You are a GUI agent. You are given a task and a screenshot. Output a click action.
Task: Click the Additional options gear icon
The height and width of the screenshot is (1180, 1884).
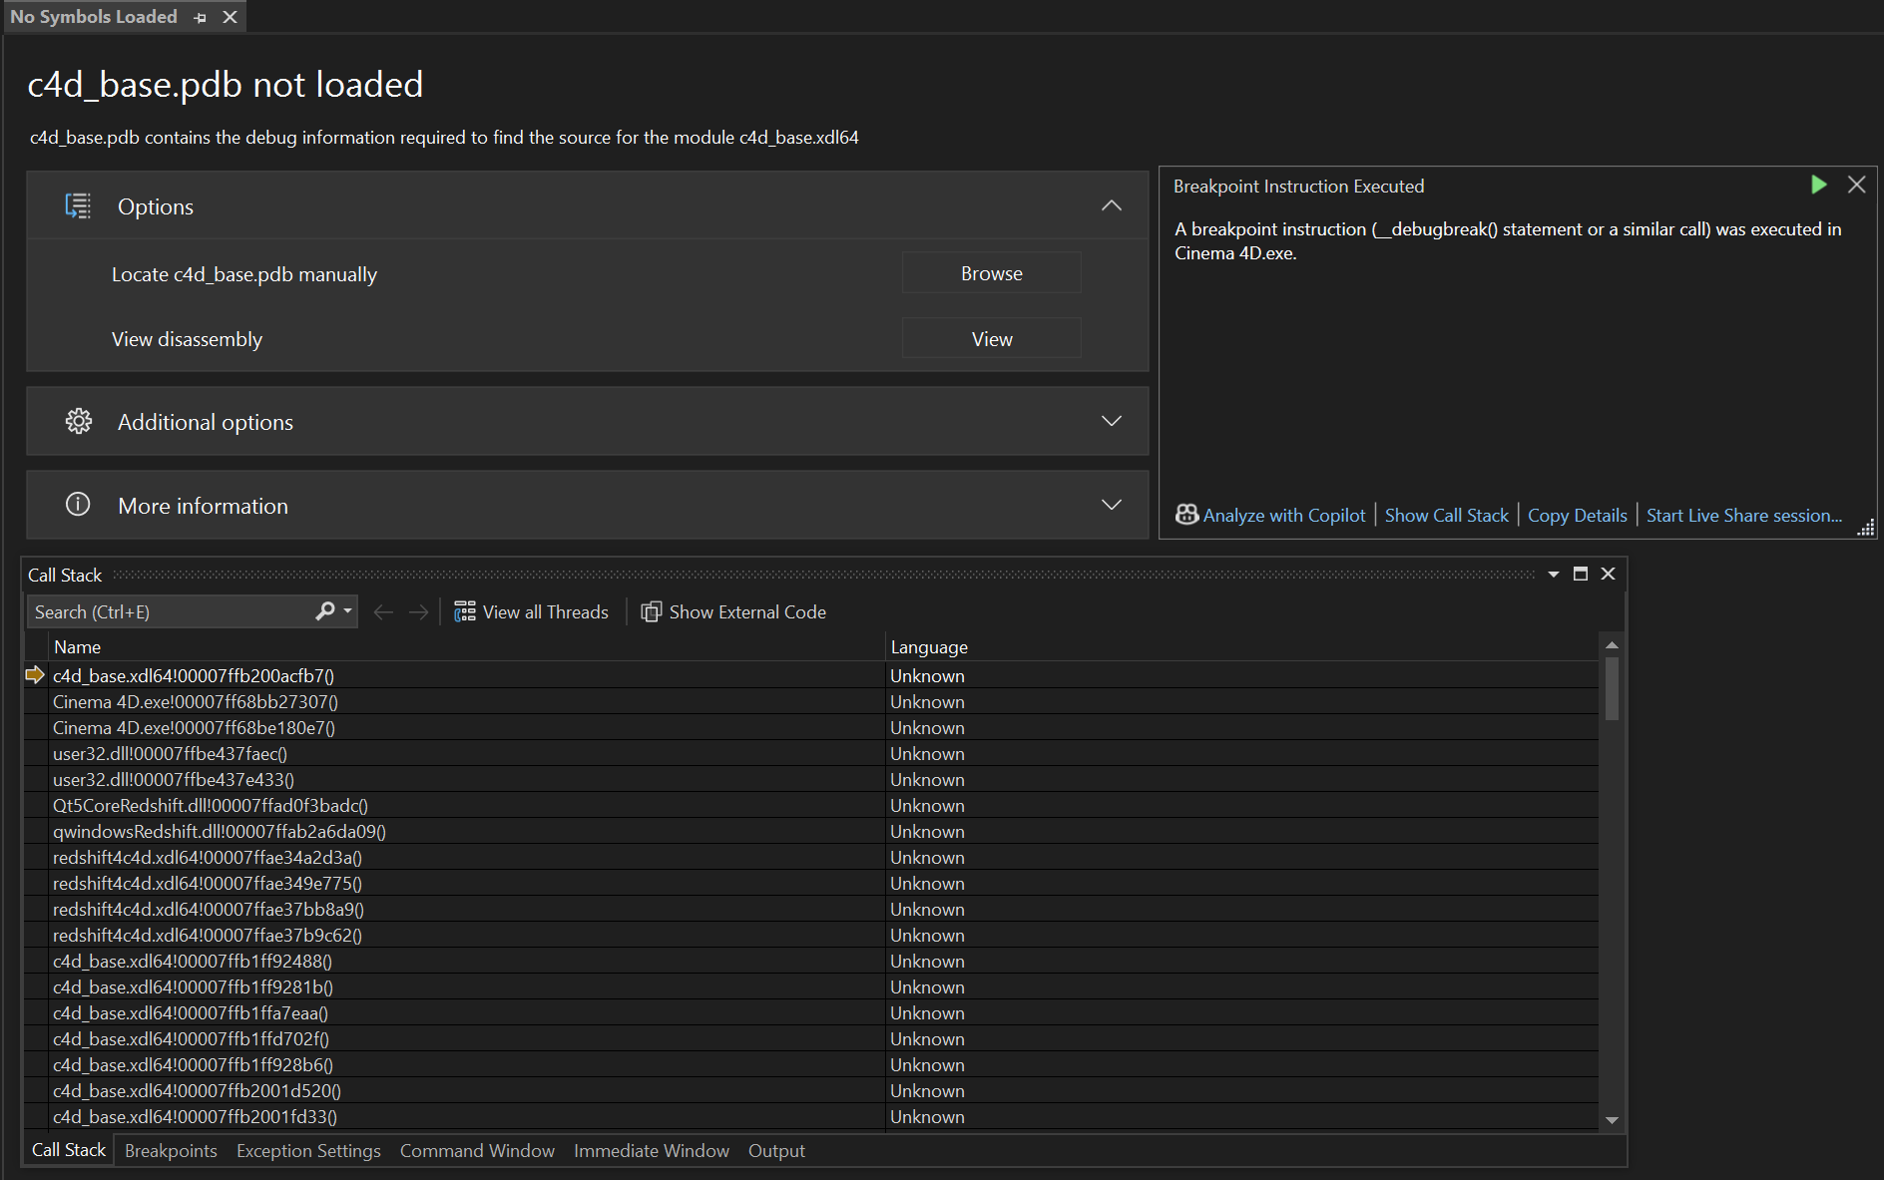[x=78, y=422]
